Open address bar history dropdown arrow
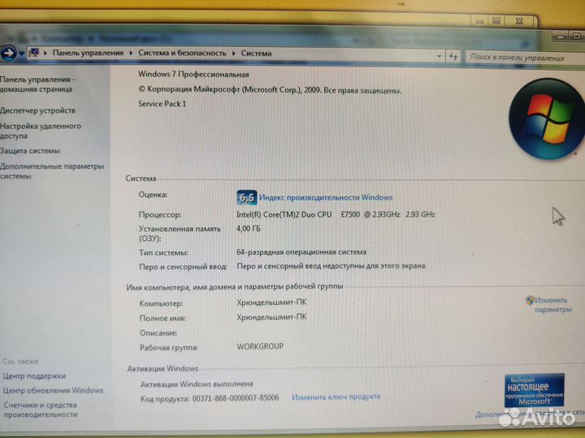The height and width of the screenshot is (438, 585). (439, 56)
